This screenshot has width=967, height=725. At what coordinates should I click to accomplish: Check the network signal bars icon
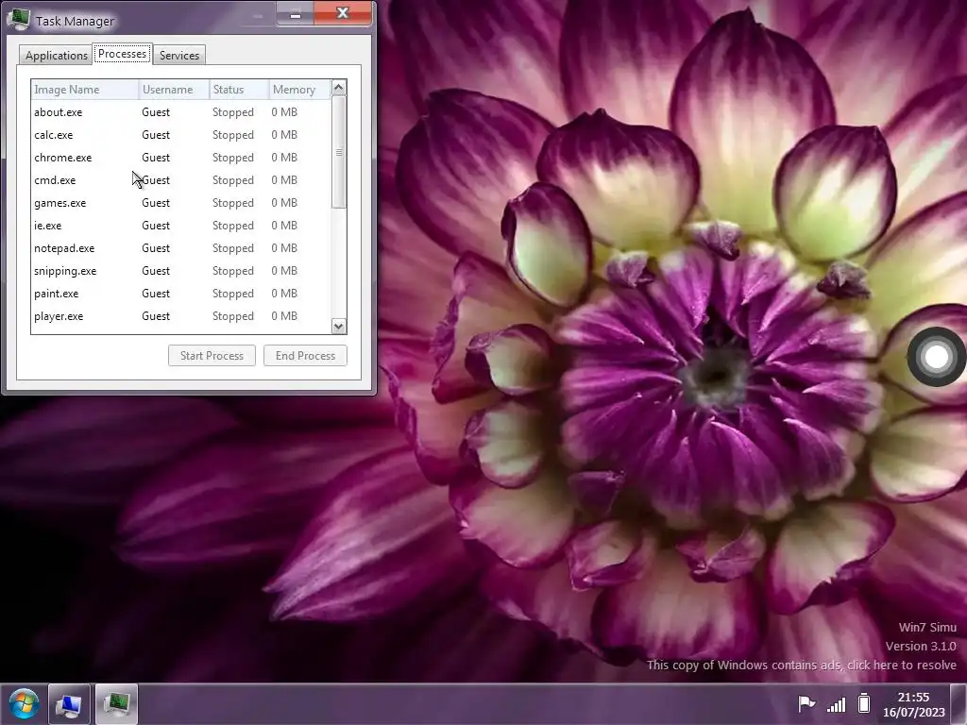pos(837,704)
